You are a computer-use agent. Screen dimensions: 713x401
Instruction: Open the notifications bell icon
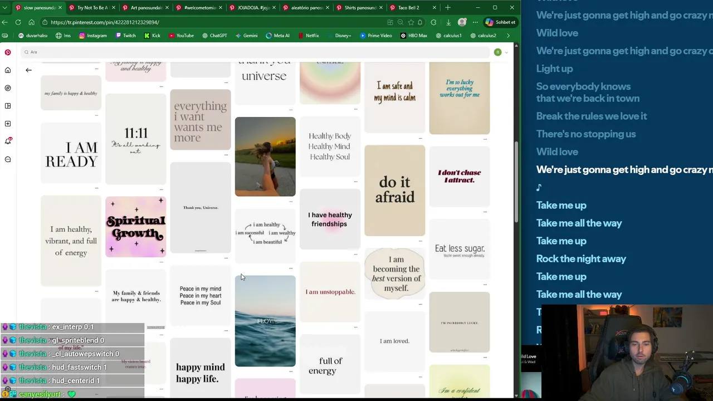8,141
